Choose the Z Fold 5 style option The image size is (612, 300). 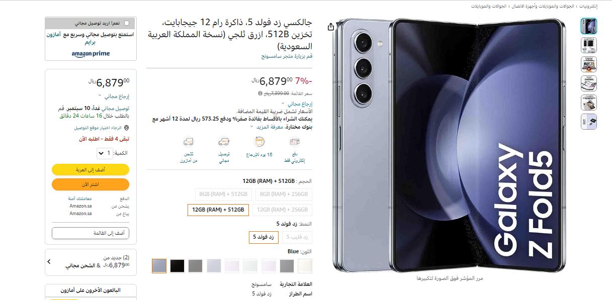click(264, 237)
